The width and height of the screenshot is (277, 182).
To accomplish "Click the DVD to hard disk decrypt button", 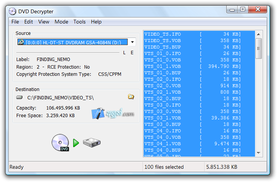I will click(x=76, y=143).
